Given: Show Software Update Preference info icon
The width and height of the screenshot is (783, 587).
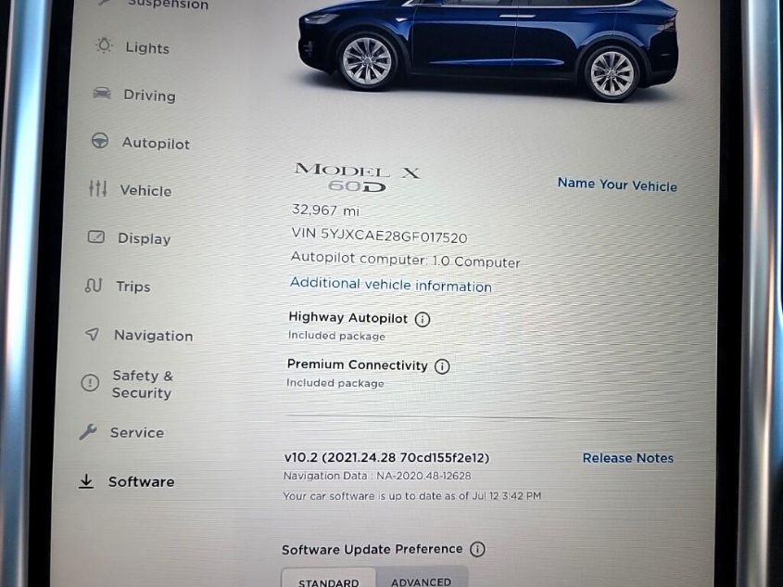Looking at the screenshot, I should point(477,550).
